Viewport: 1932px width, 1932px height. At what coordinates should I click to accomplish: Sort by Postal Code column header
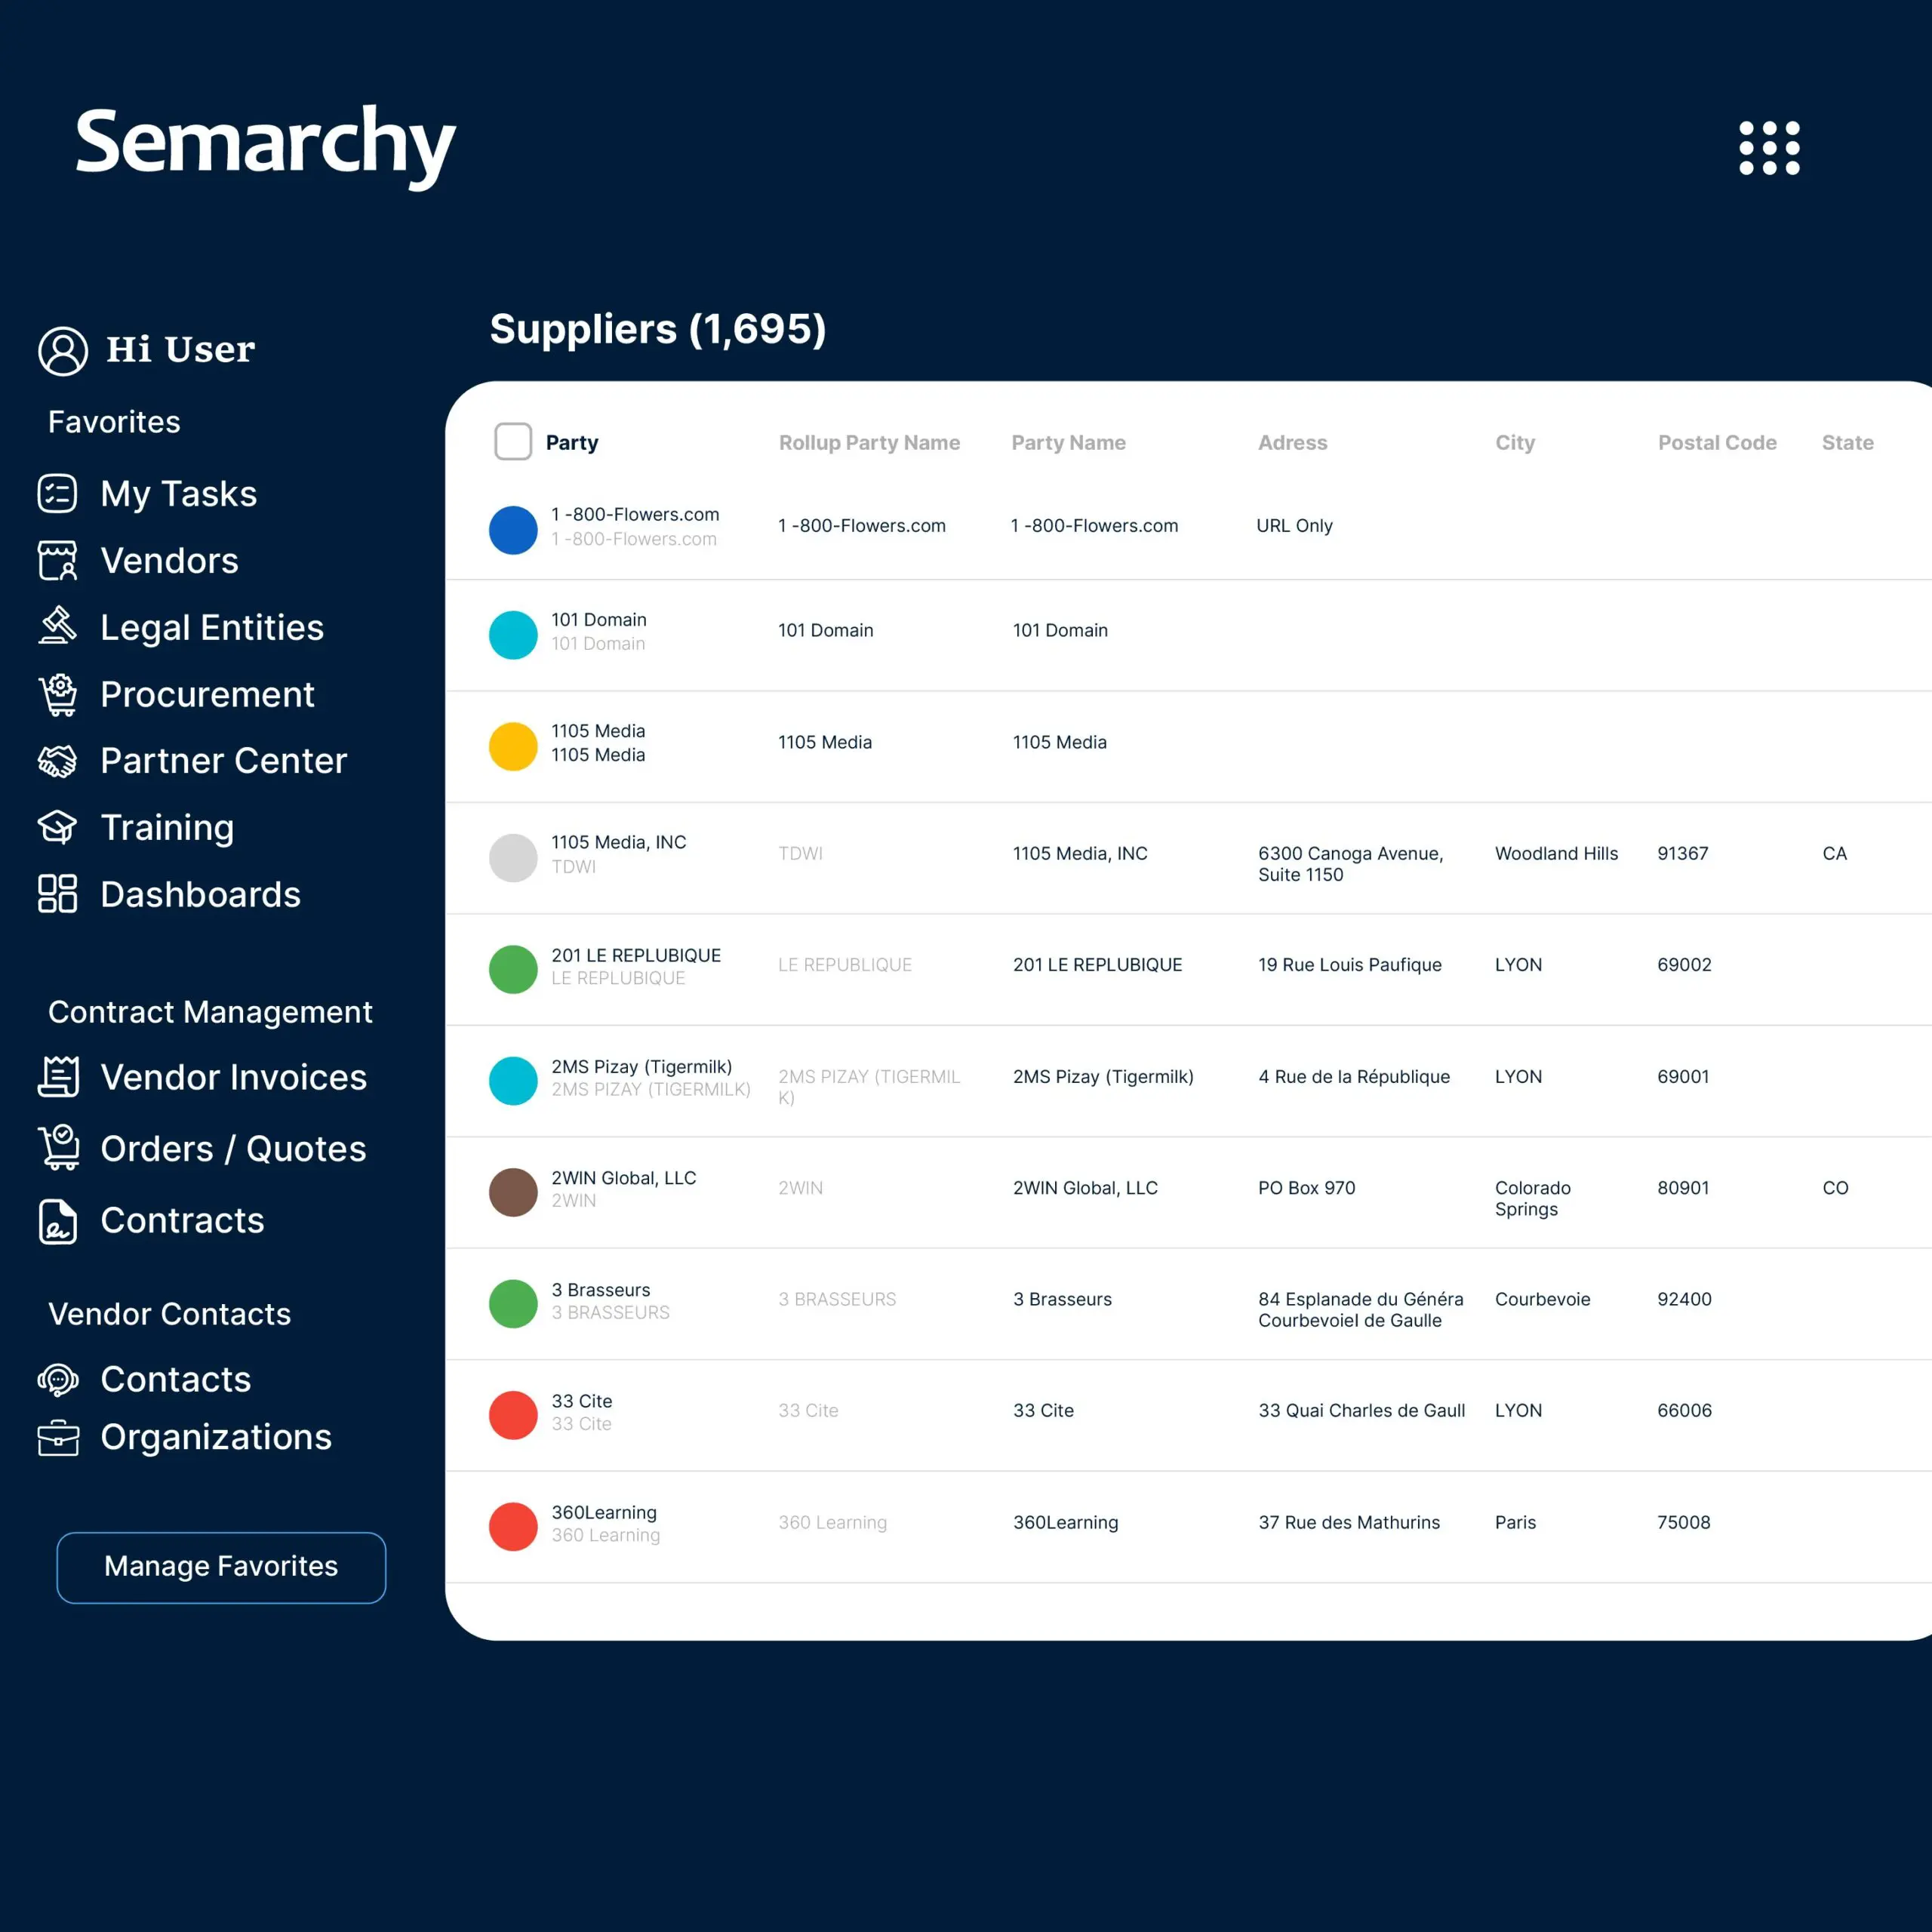pyautogui.click(x=1717, y=443)
